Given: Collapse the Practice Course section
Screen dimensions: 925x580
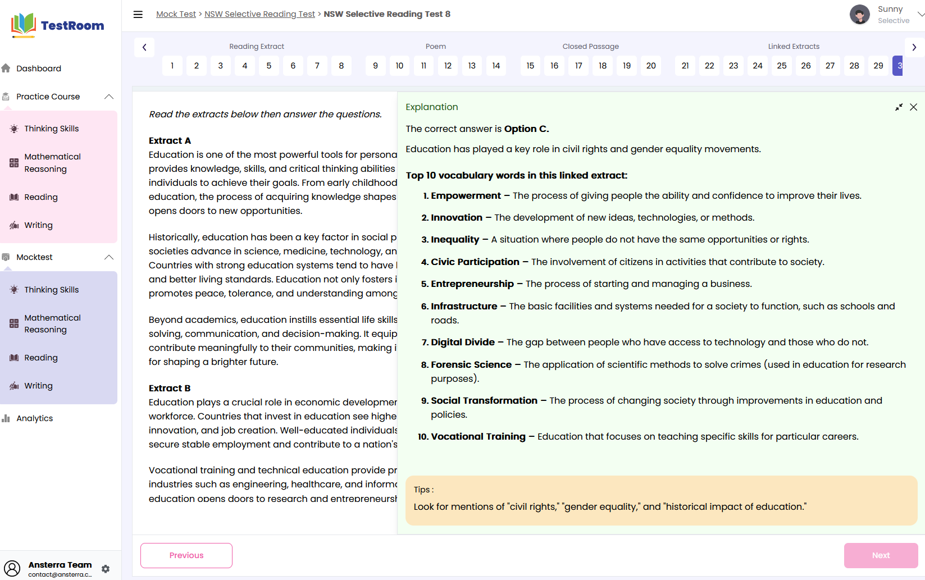Looking at the screenshot, I should [x=109, y=97].
